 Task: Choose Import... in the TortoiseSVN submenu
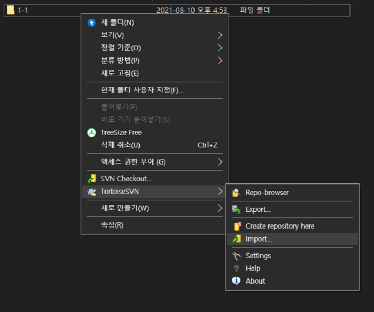(292, 239)
